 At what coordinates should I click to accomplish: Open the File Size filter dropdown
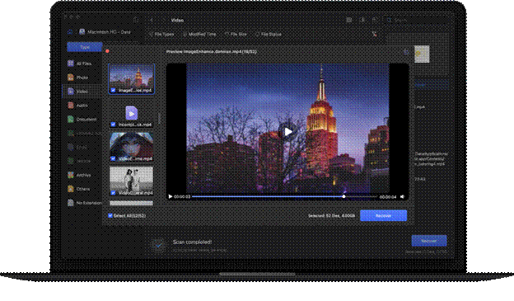[x=236, y=34]
